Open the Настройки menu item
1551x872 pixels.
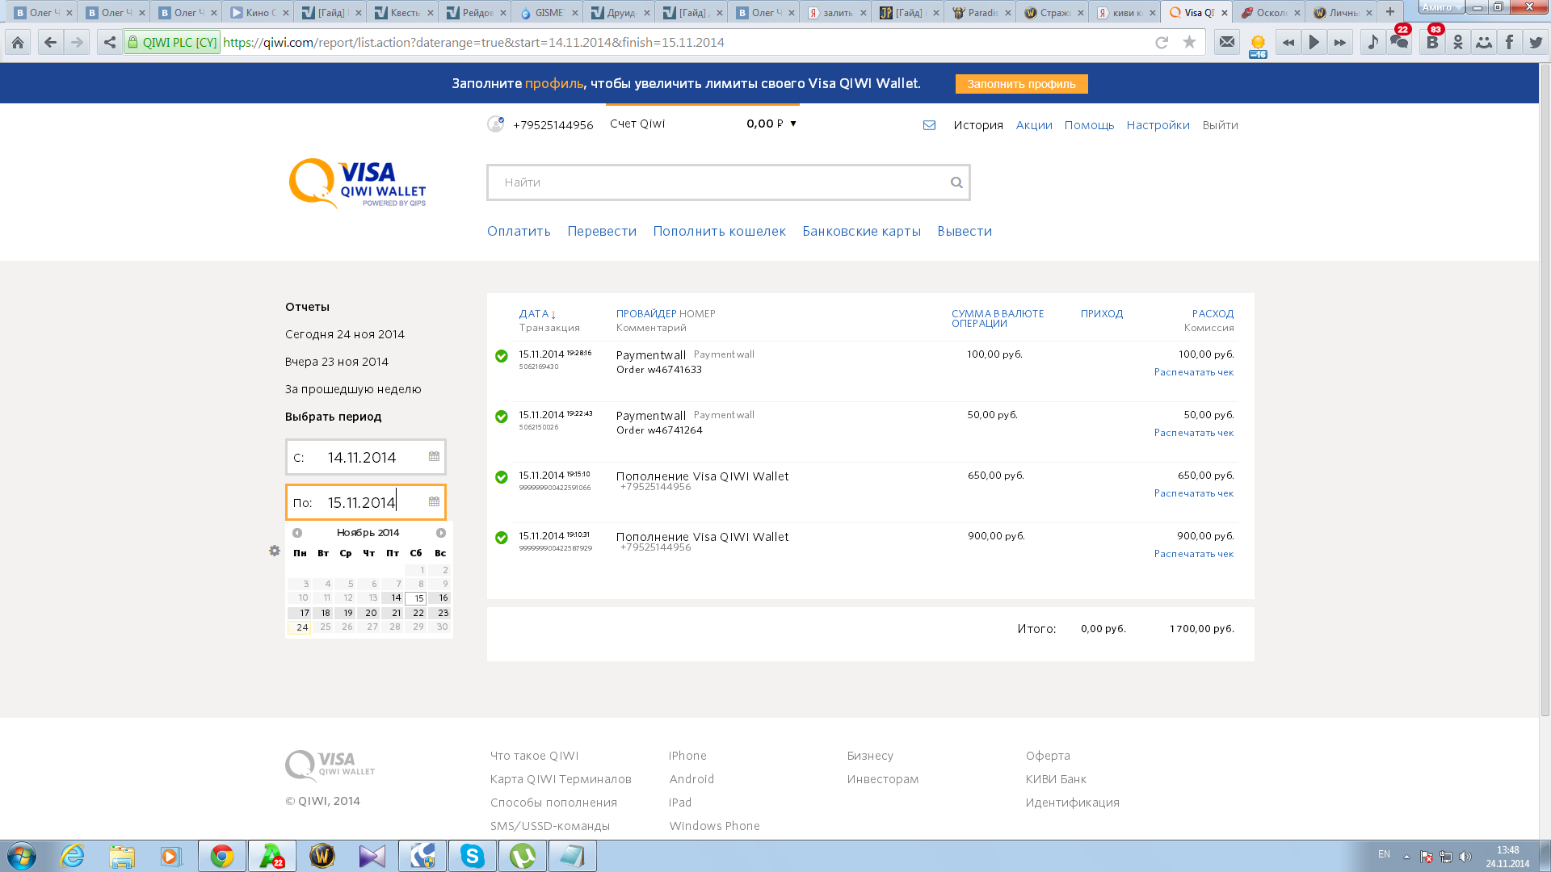click(x=1158, y=125)
